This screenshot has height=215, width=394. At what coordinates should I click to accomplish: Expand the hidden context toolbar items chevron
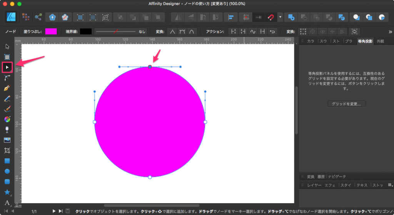coord(390,32)
